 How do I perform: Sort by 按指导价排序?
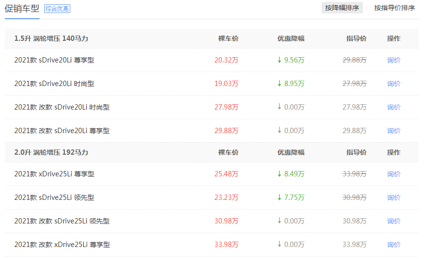tap(394, 8)
